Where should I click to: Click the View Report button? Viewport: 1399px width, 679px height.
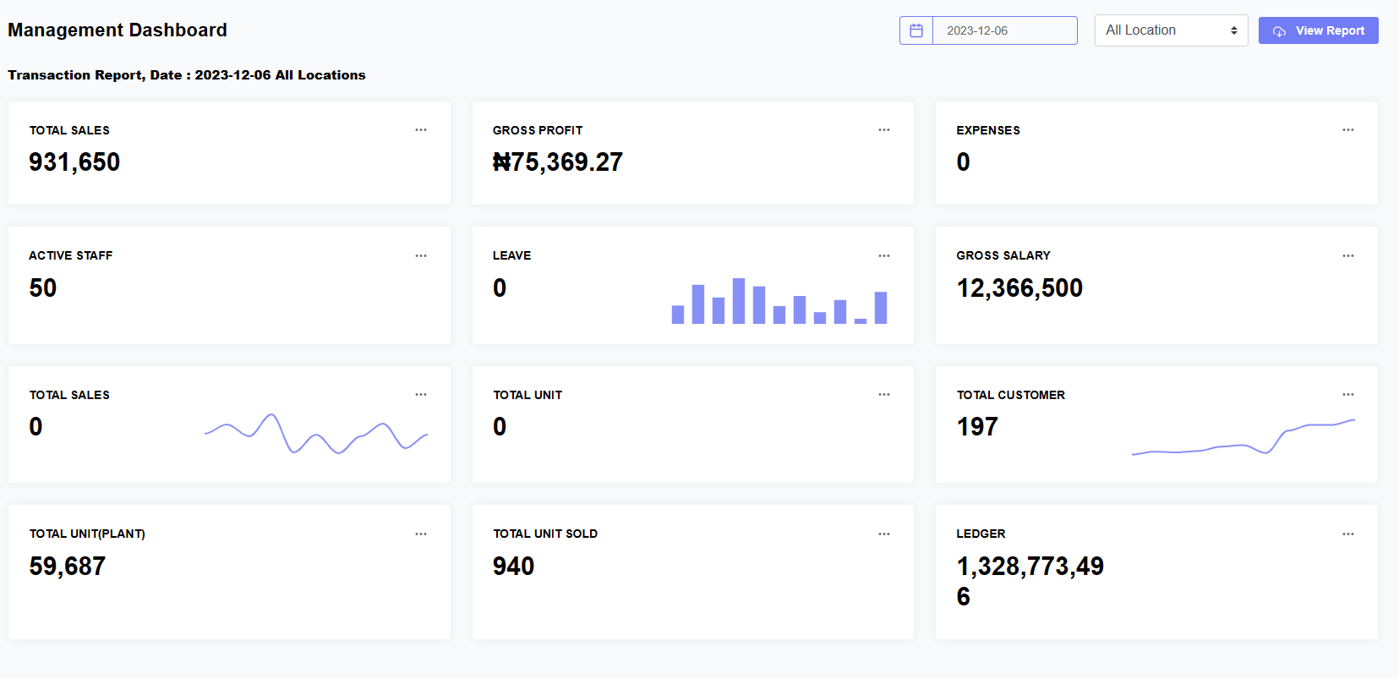[x=1318, y=30]
